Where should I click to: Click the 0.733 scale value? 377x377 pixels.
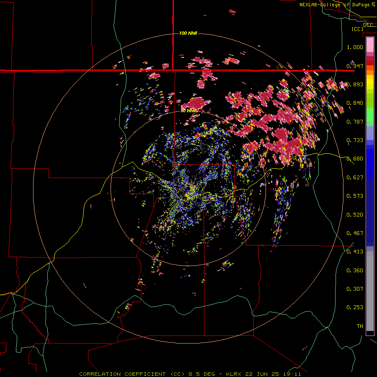[x=355, y=140]
